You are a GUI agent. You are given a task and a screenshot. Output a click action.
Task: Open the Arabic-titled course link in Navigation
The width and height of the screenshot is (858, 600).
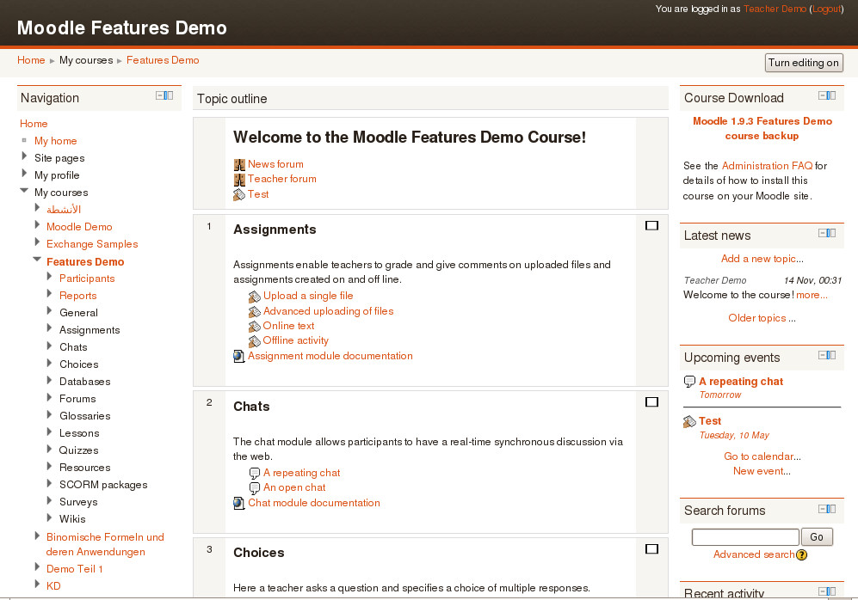(x=64, y=209)
